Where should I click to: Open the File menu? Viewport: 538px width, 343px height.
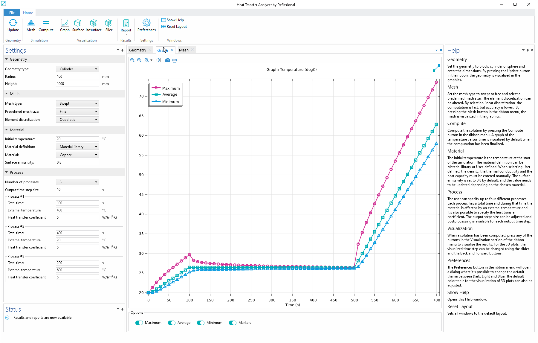tap(12, 13)
